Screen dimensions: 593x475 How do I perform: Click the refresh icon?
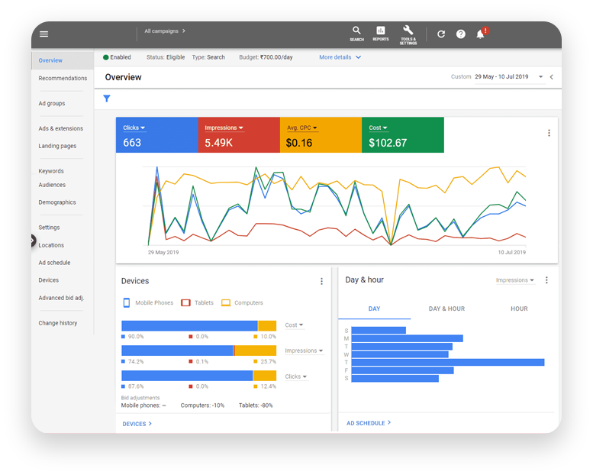(441, 34)
